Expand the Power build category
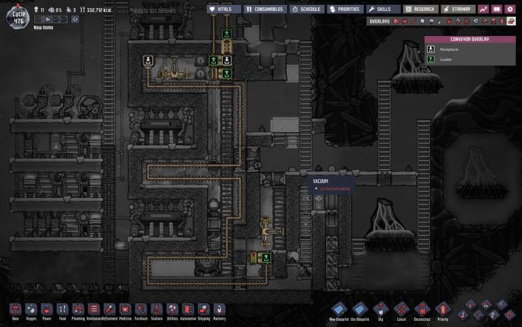 pos(47,309)
